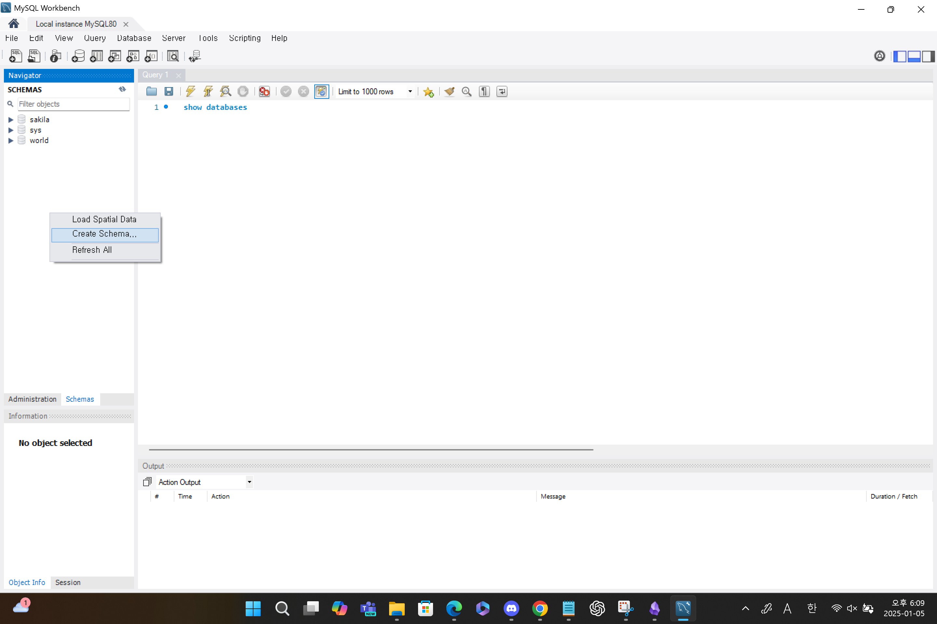This screenshot has height=624, width=937.
Task: Toggle word wrapping in the editor
Action: point(502,92)
